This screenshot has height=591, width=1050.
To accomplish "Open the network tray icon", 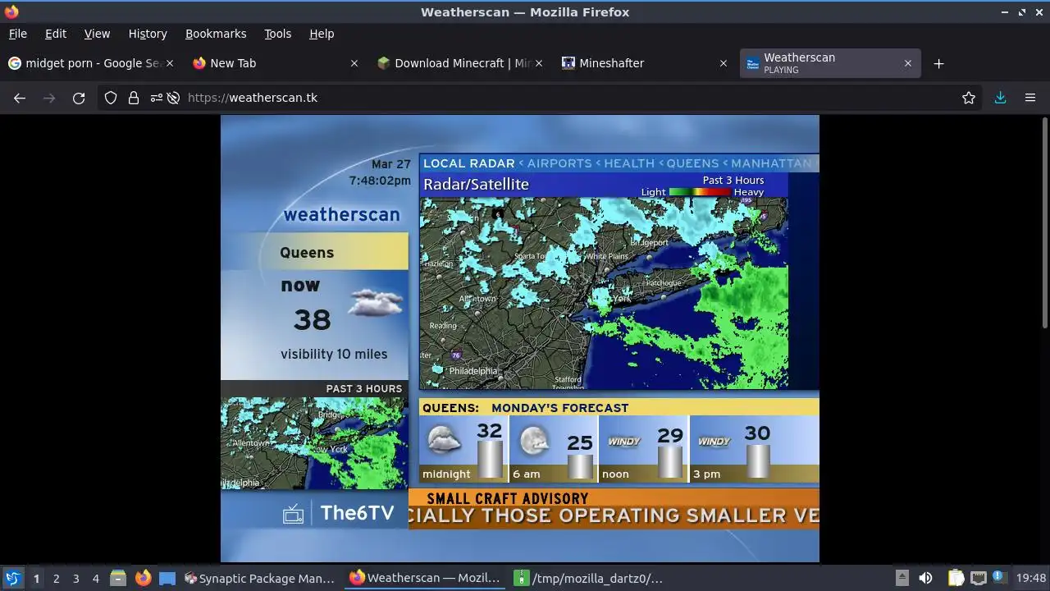I will [x=978, y=578].
